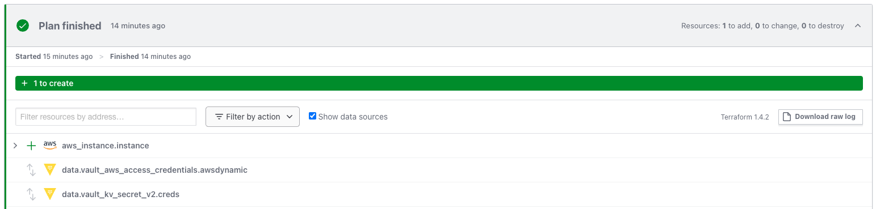This screenshot has width=876, height=209.
Task: Click Vault icon next to kv_secret_v2.creds
Action: pyautogui.click(x=50, y=194)
